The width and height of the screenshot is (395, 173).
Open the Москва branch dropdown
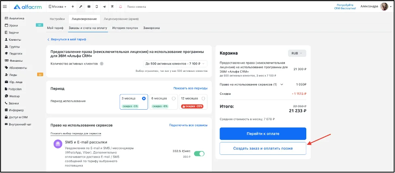point(57,7)
